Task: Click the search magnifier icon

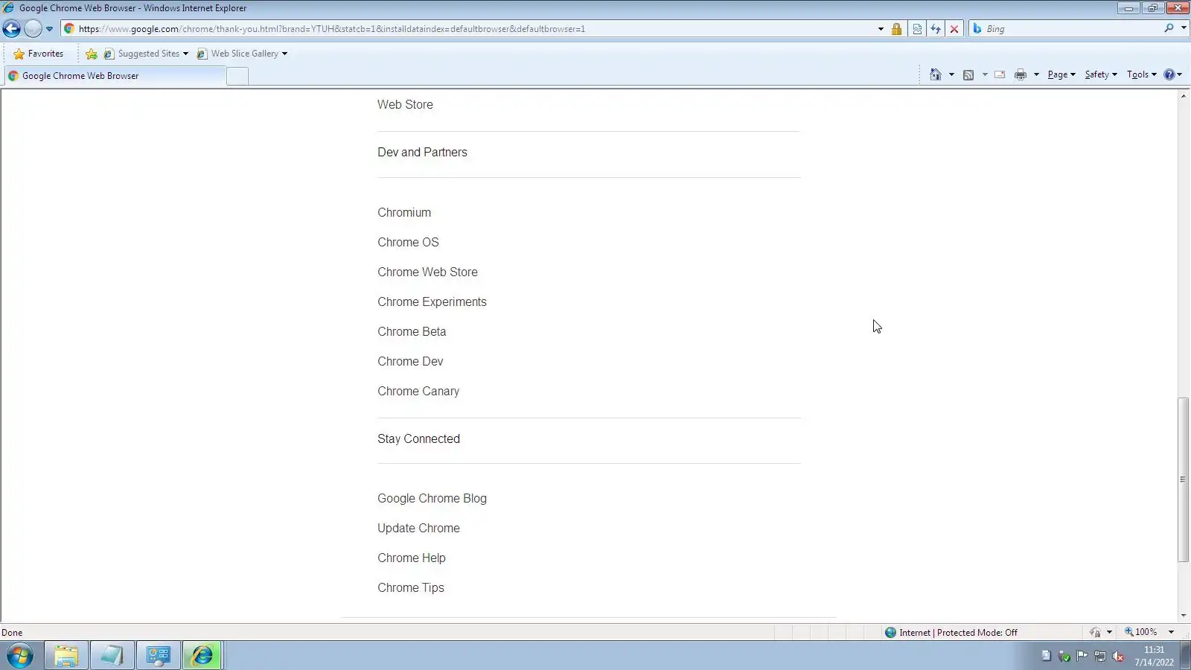Action: tap(1169, 28)
